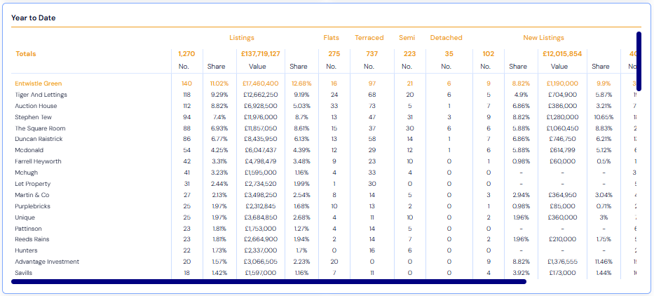
Task: Select Hunters agent name
Action: (x=26, y=250)
